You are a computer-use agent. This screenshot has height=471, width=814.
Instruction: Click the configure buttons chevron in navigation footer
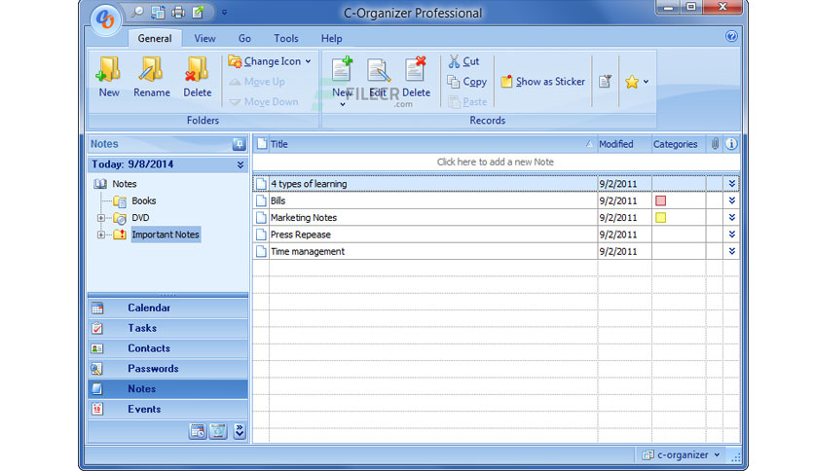point(240,430)
